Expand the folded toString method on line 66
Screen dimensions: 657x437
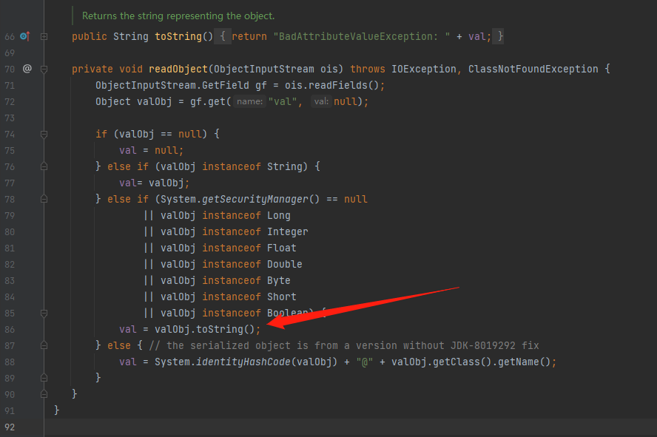tap(44, 37)
